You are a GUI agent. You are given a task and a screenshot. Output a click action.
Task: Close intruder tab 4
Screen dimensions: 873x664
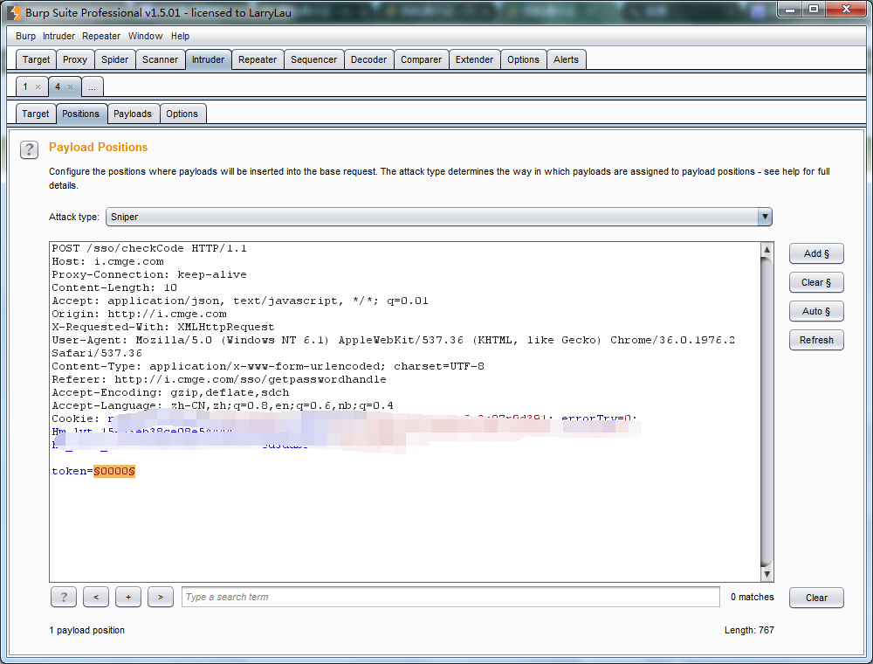click(70, 86)
